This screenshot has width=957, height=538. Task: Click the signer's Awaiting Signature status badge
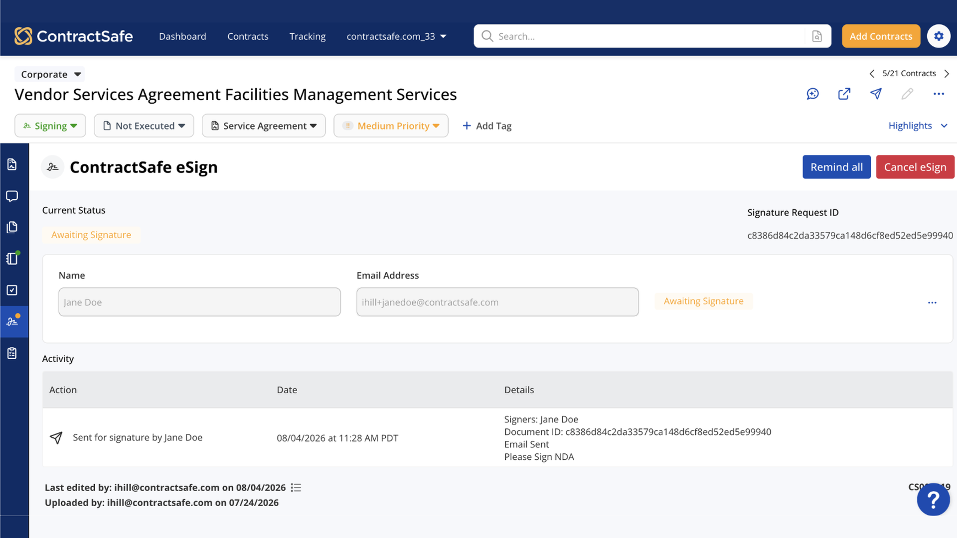coord(703,301)
